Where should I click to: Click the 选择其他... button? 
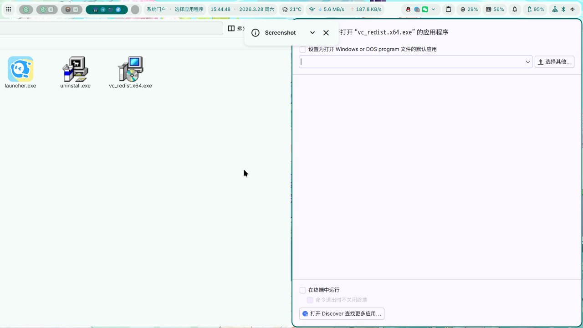click(554, 62)
